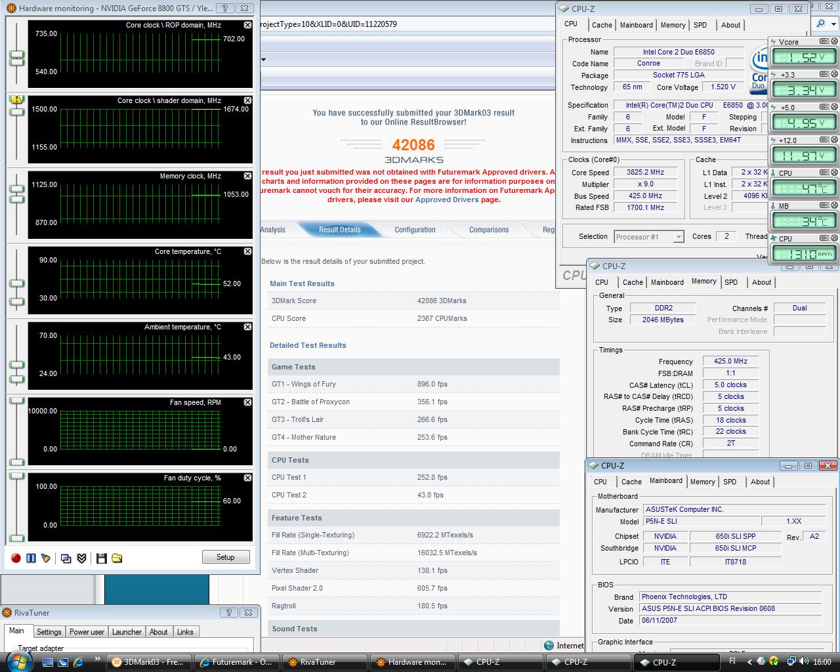Viewport: 840px width, 672px height.
Task: Open Processor #1 selection dropdown
Action: 679,237
